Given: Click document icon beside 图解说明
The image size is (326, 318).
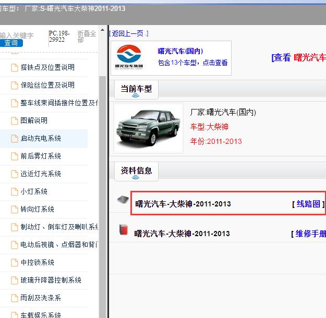Looking at the screenshot, I should pos(15,121).
